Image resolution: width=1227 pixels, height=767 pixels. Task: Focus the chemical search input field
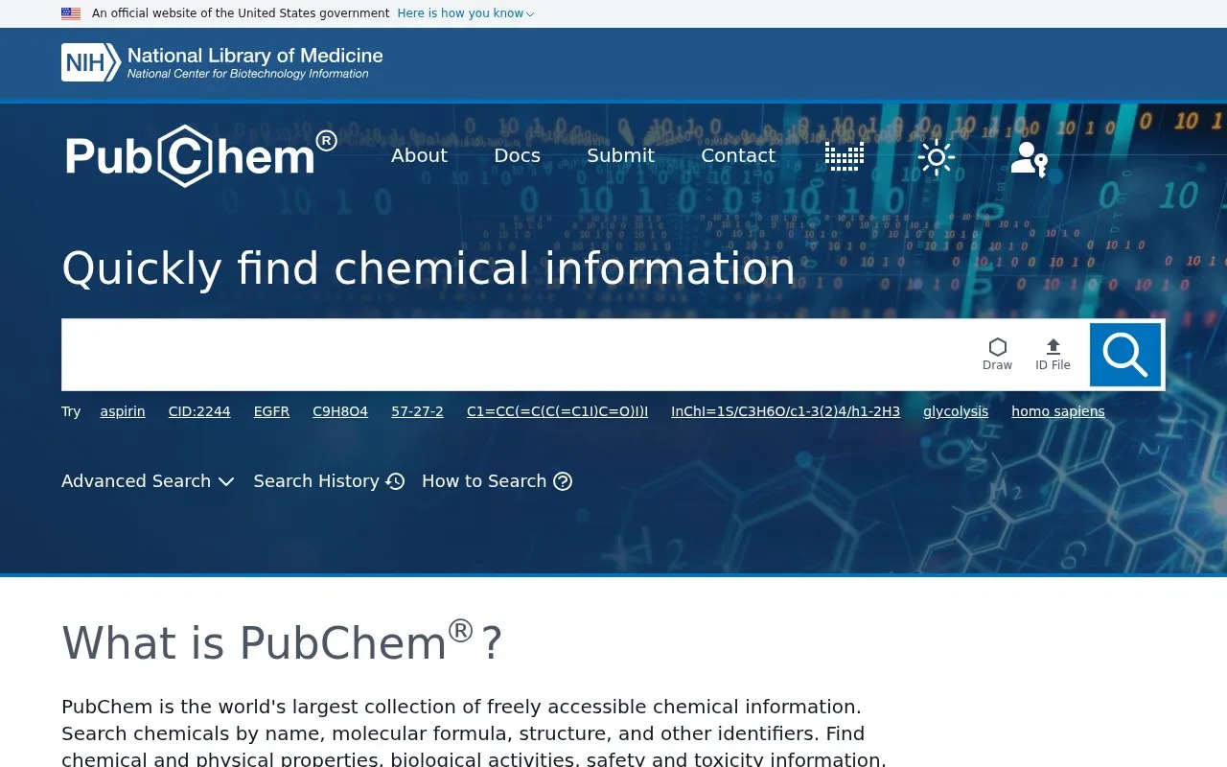click(518, 355)
